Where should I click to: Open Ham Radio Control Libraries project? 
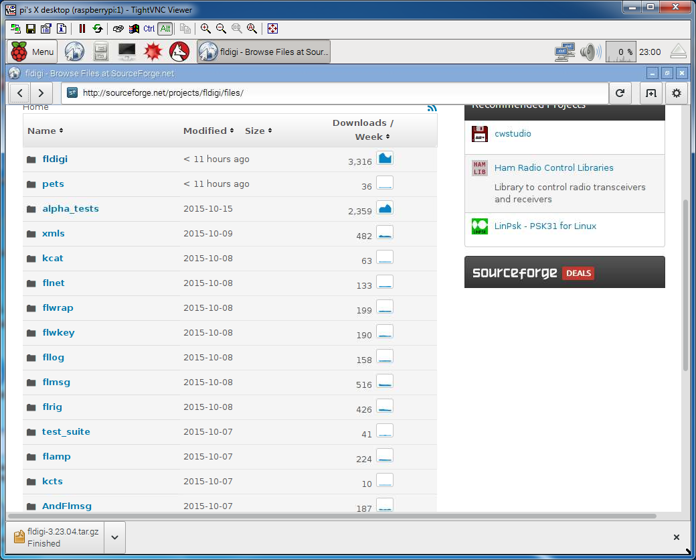(554, 168)
